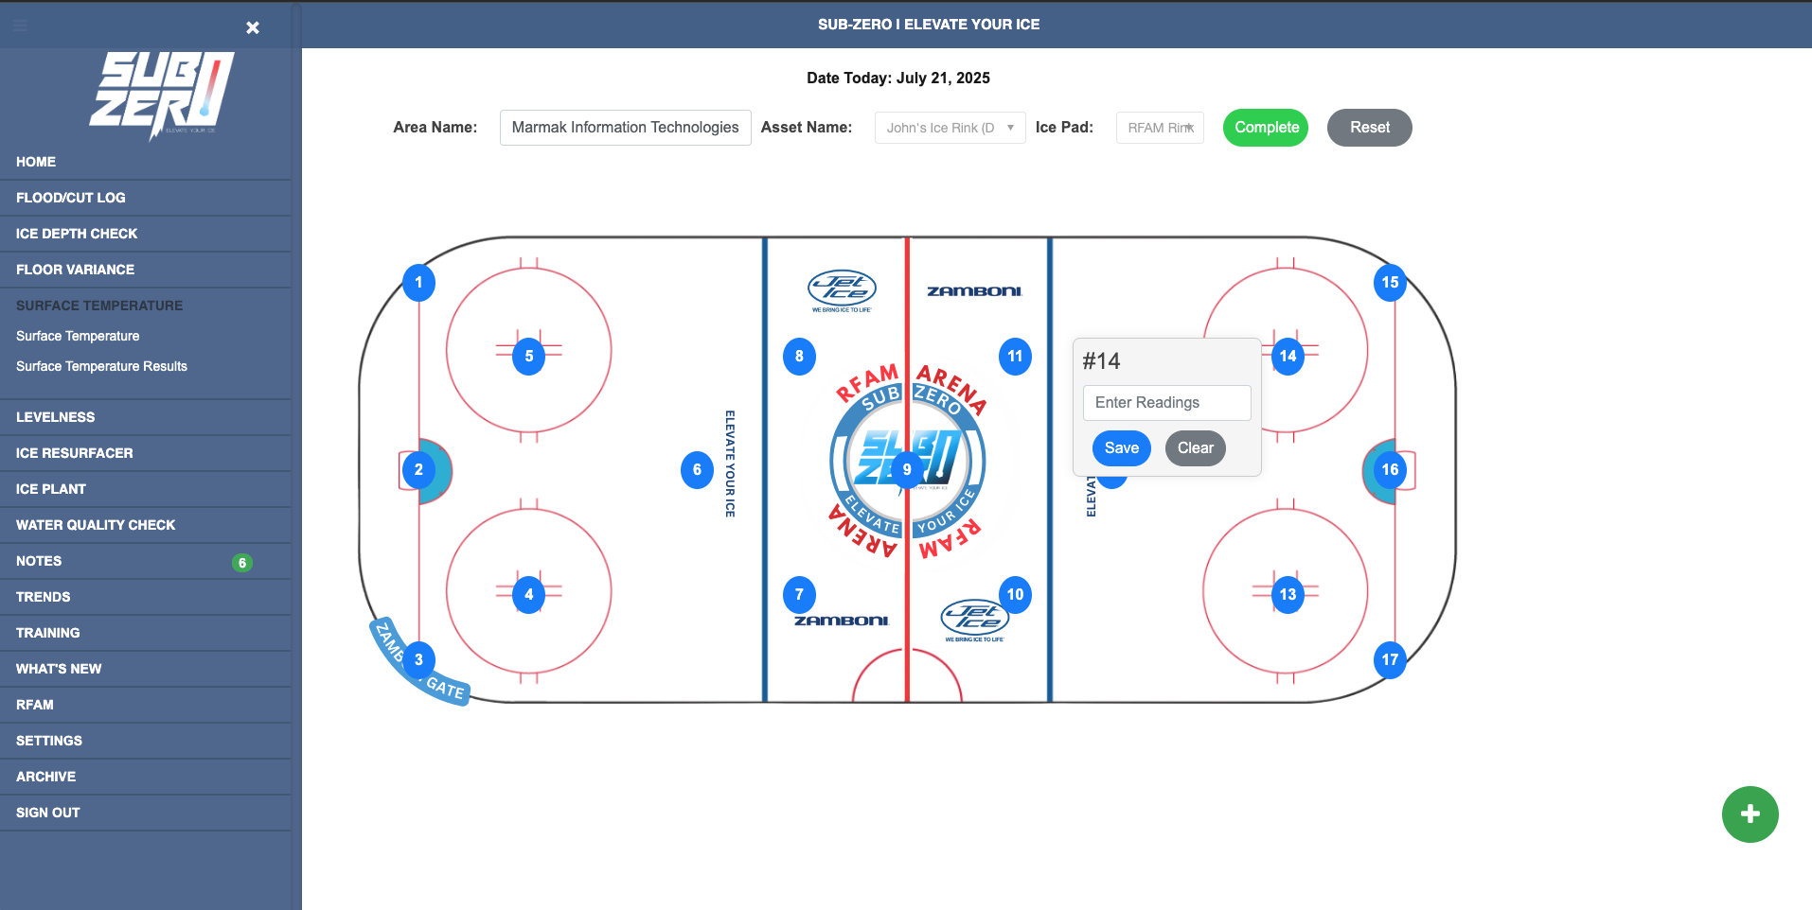Open FLOOR VARIANCE menu item
The height and width of the screenshot is (910, 1812).
[x=146, y=270]
